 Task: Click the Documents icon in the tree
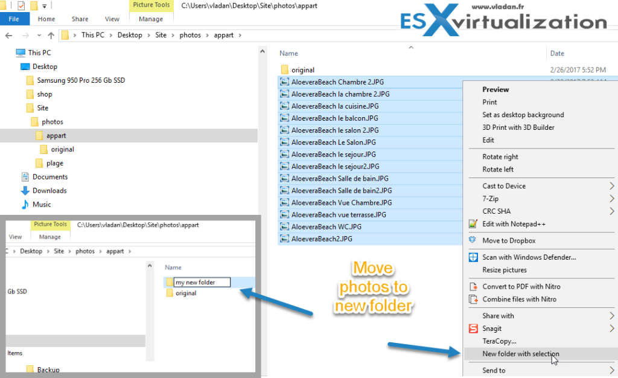coord(25,176)
